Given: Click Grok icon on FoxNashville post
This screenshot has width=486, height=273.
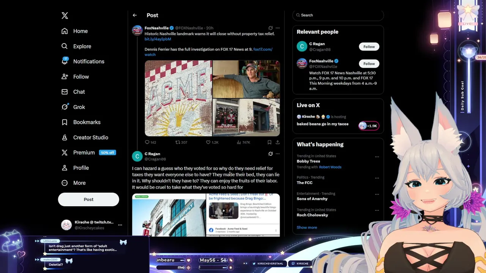Looking at the screenshot, I should click(x=270, y=28).
